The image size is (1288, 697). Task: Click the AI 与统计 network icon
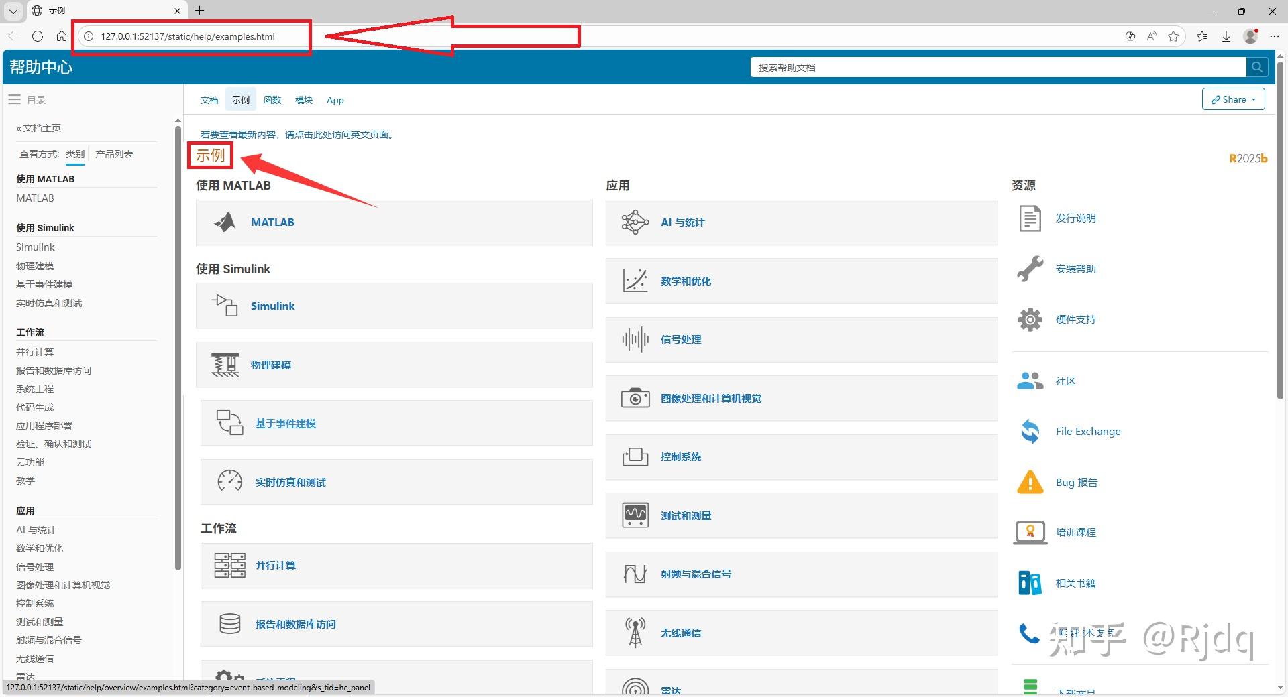point(635,222)
